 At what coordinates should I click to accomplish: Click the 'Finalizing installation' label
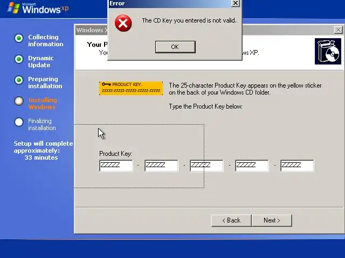[42, 124]
